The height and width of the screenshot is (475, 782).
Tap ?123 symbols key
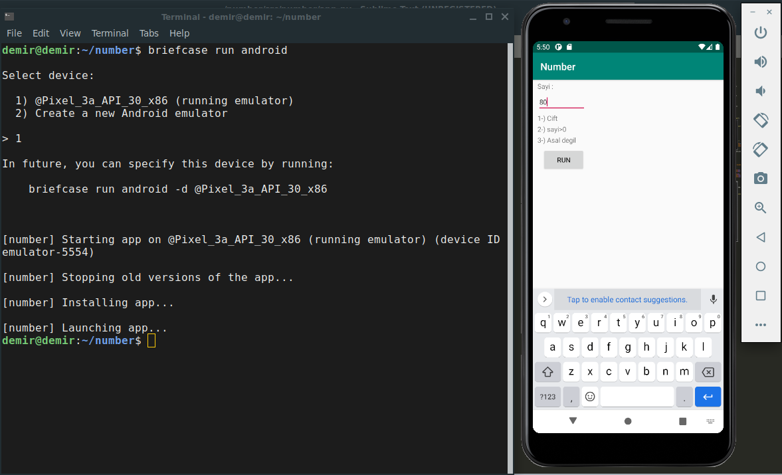click(547, 397)
